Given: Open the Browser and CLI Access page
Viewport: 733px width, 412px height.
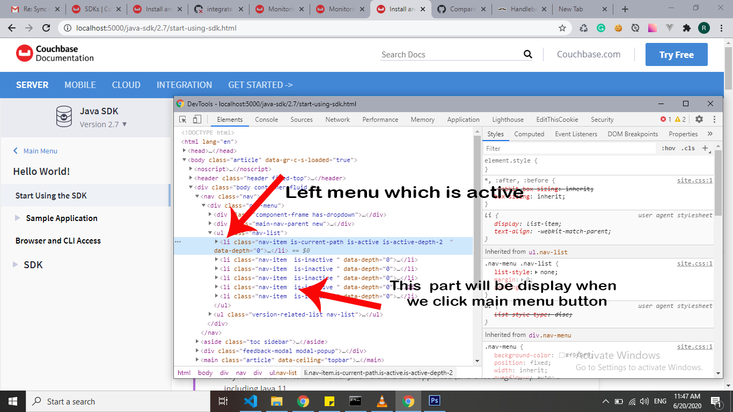Looking at the screenshot, I should coord(58,241).
